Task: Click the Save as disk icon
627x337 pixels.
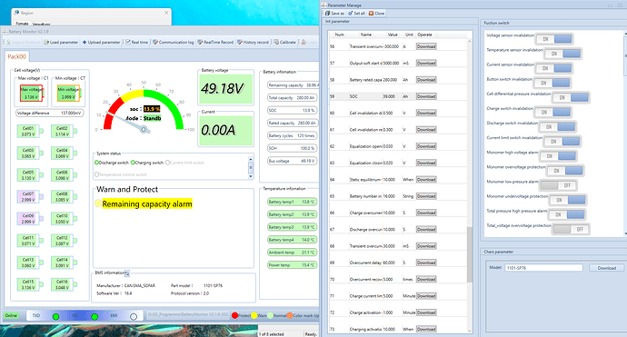Action: [x=327, y=14]
